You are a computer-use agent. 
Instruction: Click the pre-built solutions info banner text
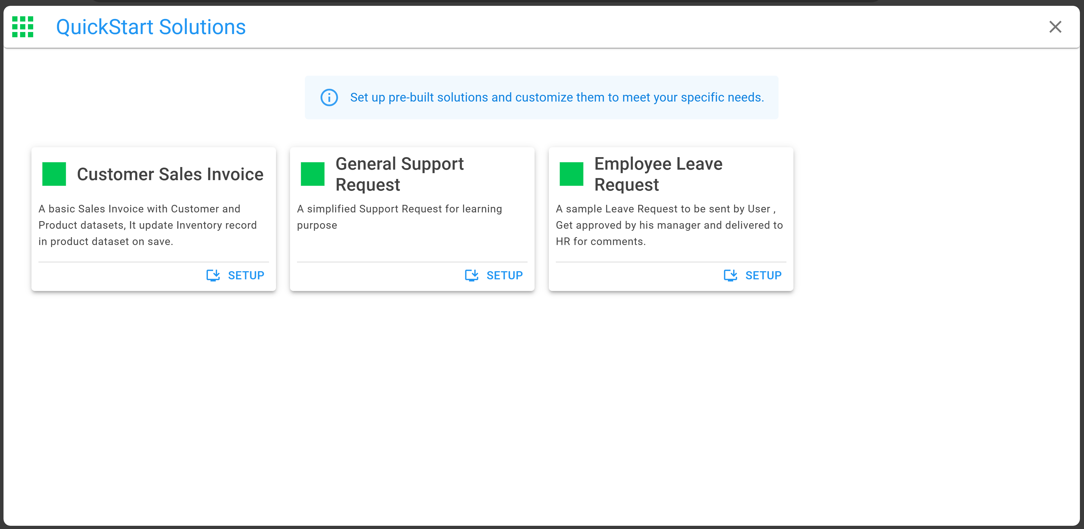click(x=557, y=97)
